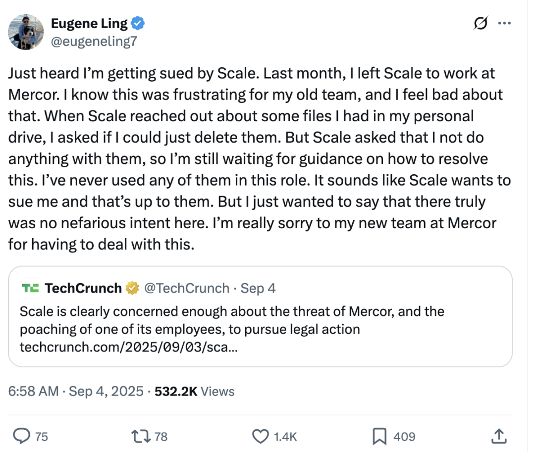Screen dimensions: 535x452
Task: Click the TechCrunch name in quoted tweet
Action: point(83,288)
